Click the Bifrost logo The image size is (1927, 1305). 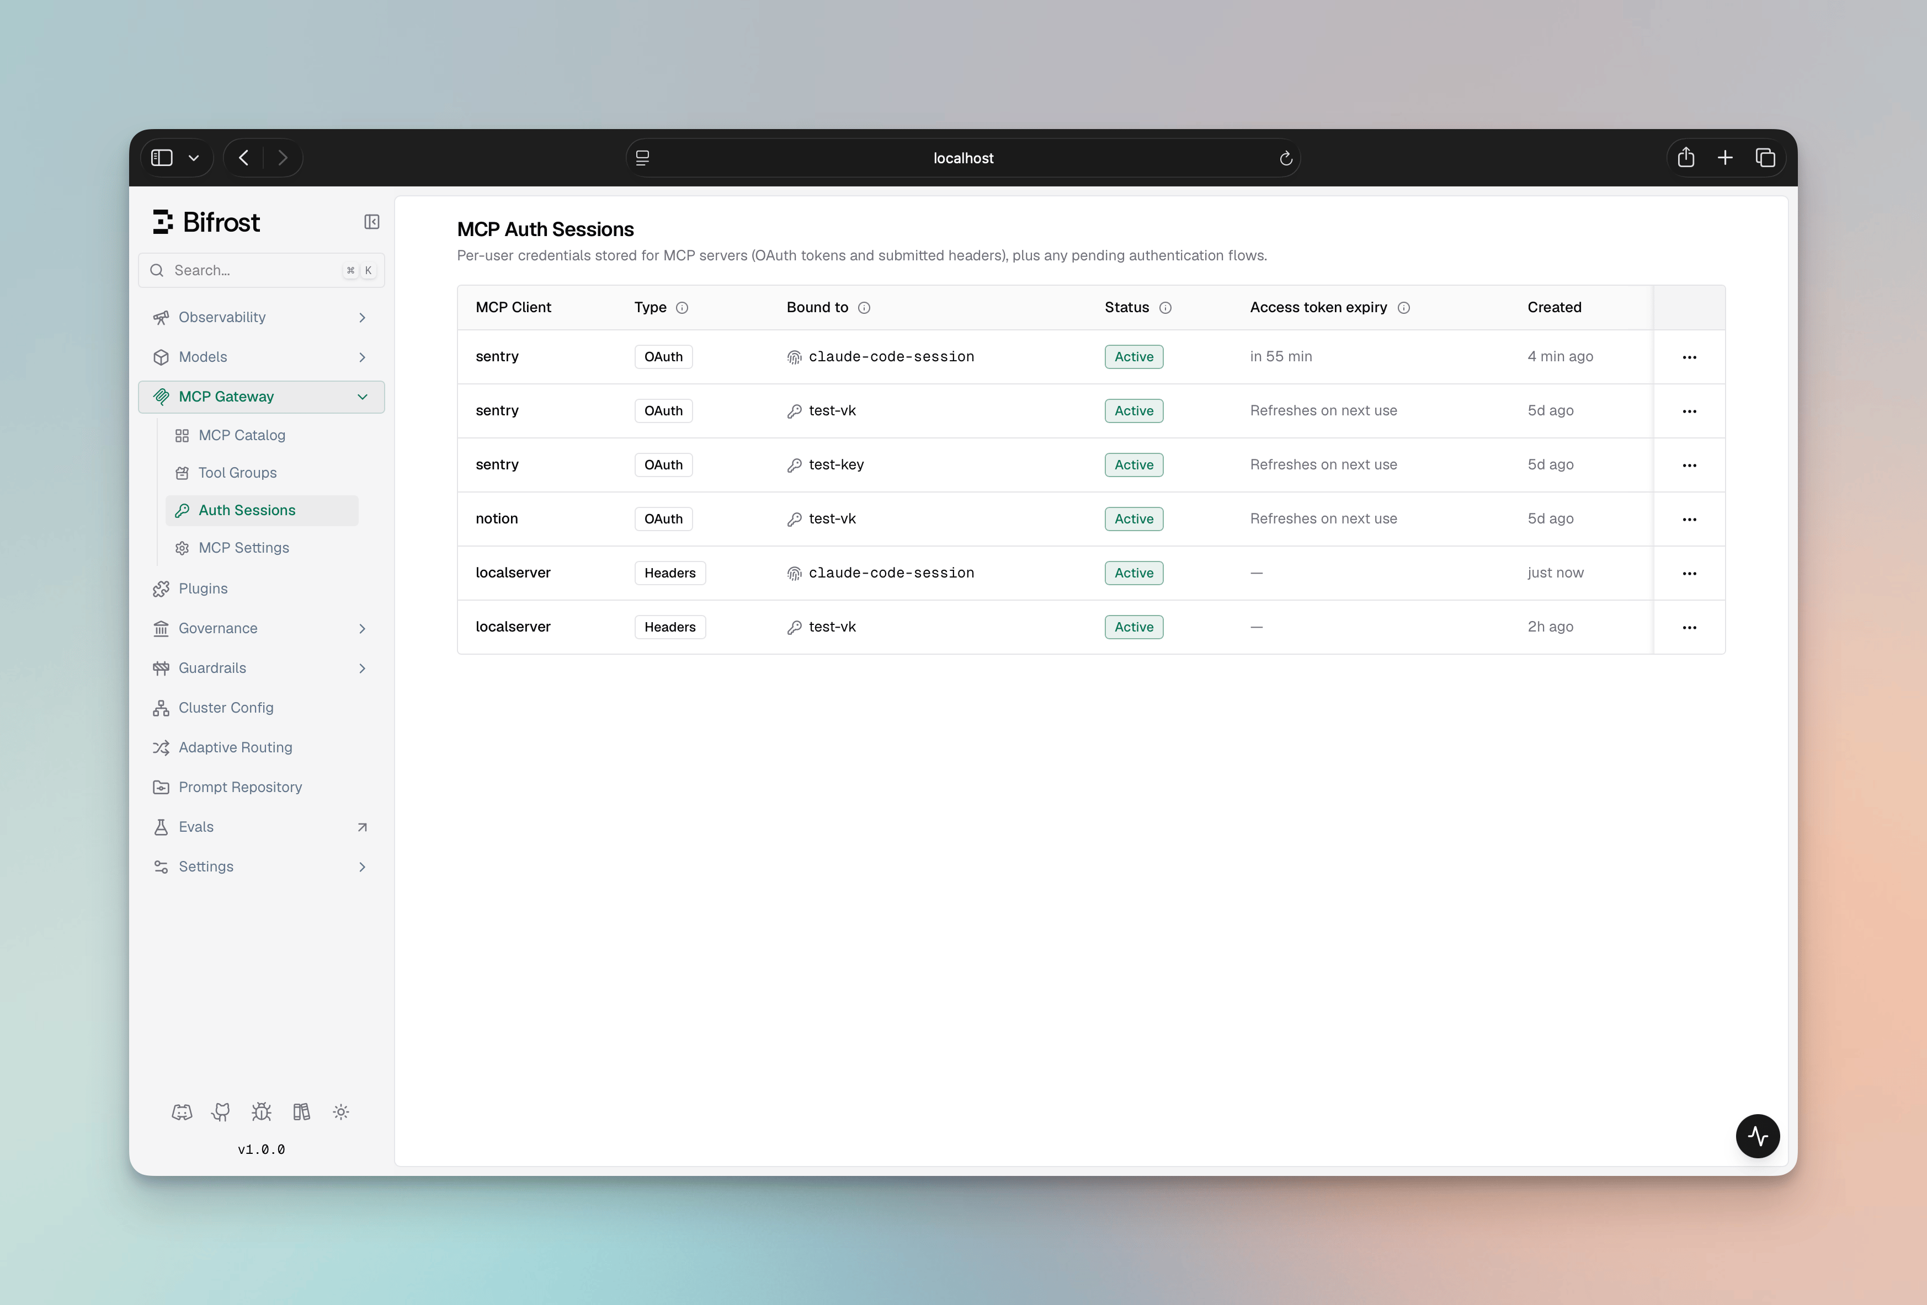[206, 222]
